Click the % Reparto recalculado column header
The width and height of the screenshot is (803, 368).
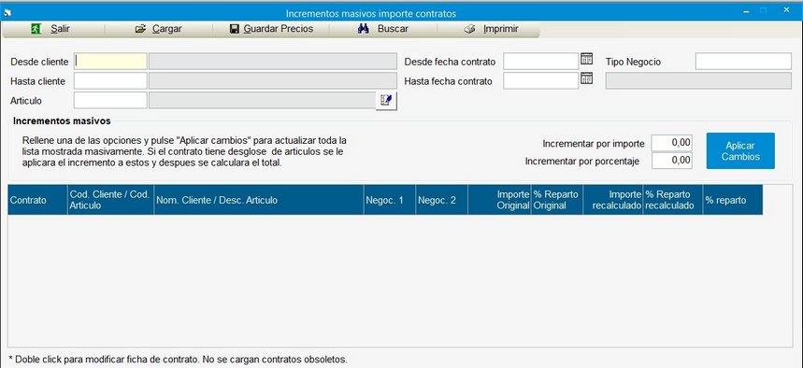pyautogui.click(x=673, y=200)
